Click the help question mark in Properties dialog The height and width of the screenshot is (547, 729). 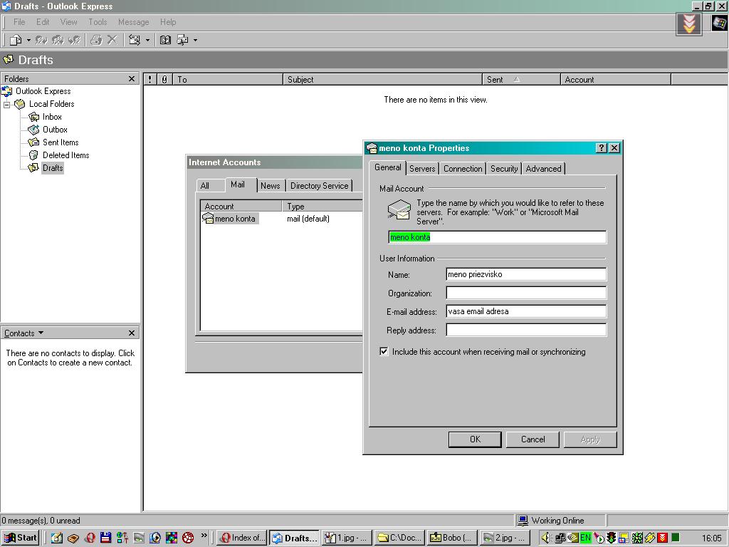pos(601,148)
